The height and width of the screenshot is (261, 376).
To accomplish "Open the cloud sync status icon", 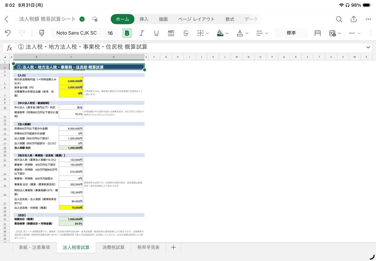I will [95, 19].
